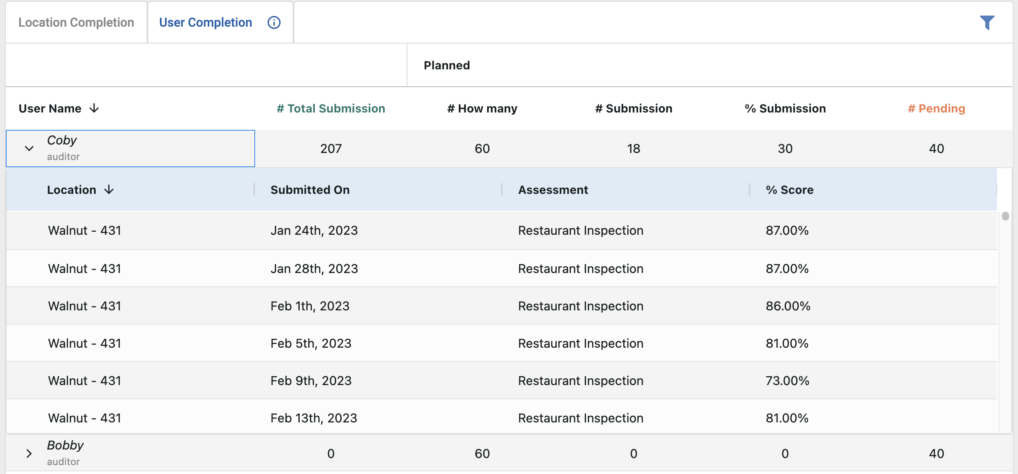This screenshot has height=474, width=1018.
Task: Click Walnut - 431 on Feb 13th row
Action: click(x=84, y=418)
